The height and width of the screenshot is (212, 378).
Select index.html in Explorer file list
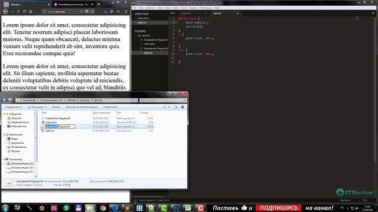pyautogui.click(x=51, y=122)
